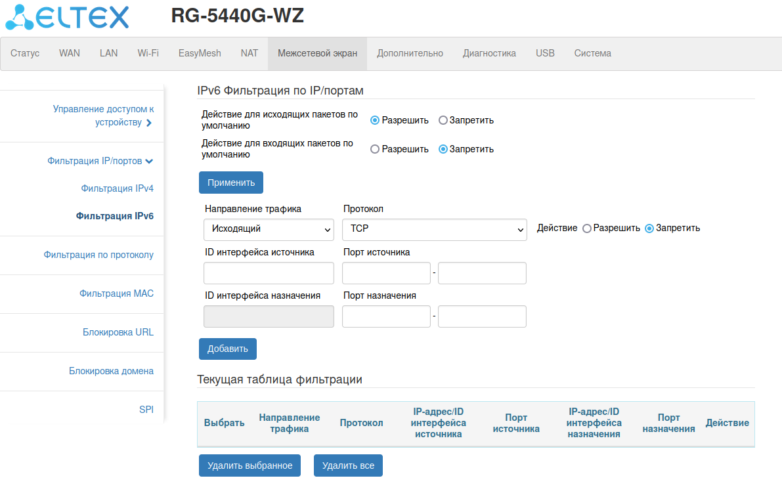Open the Направление трафика dropdown
782x497 pixels.
[x=269, y=229]
